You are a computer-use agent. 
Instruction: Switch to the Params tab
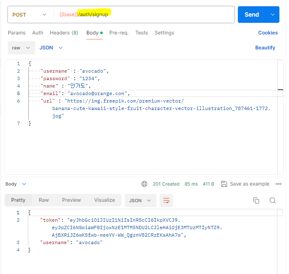(x=17, y=33)
